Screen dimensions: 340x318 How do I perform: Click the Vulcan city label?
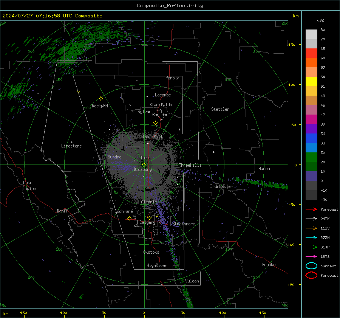click(x=192, y=281)
